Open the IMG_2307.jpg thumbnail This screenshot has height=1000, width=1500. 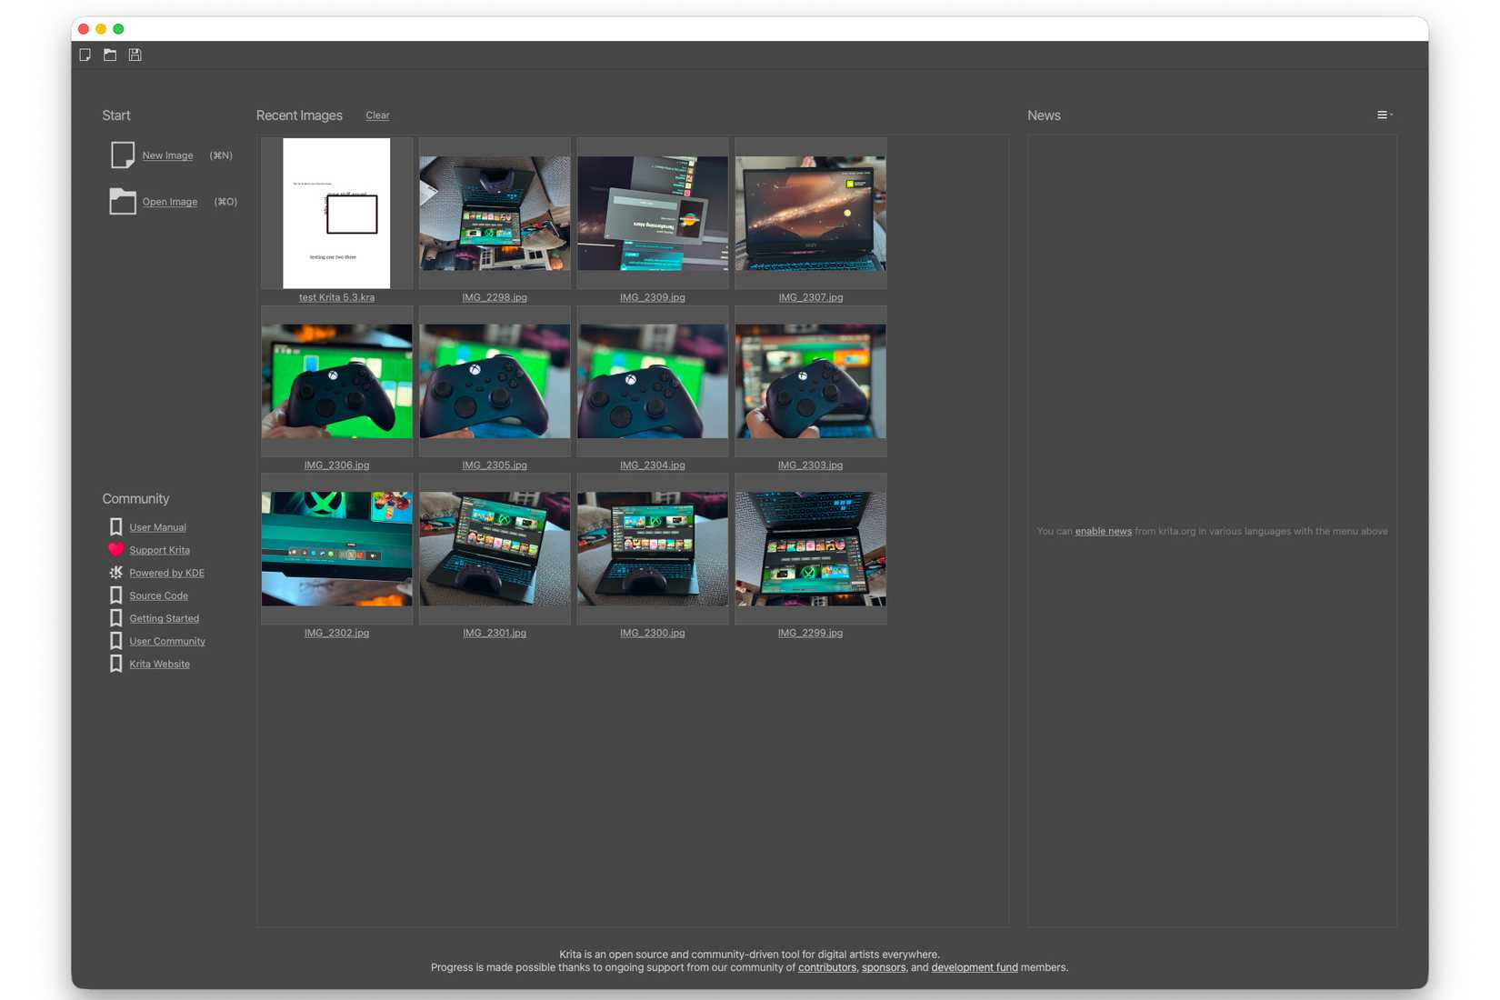809,214
